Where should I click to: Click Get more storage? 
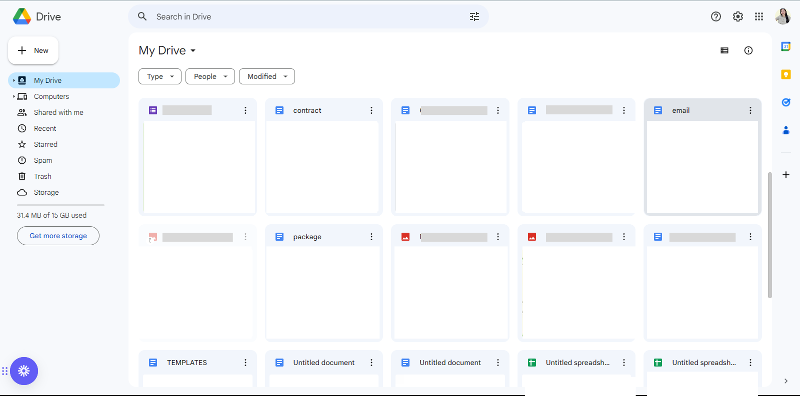(58, 236)
